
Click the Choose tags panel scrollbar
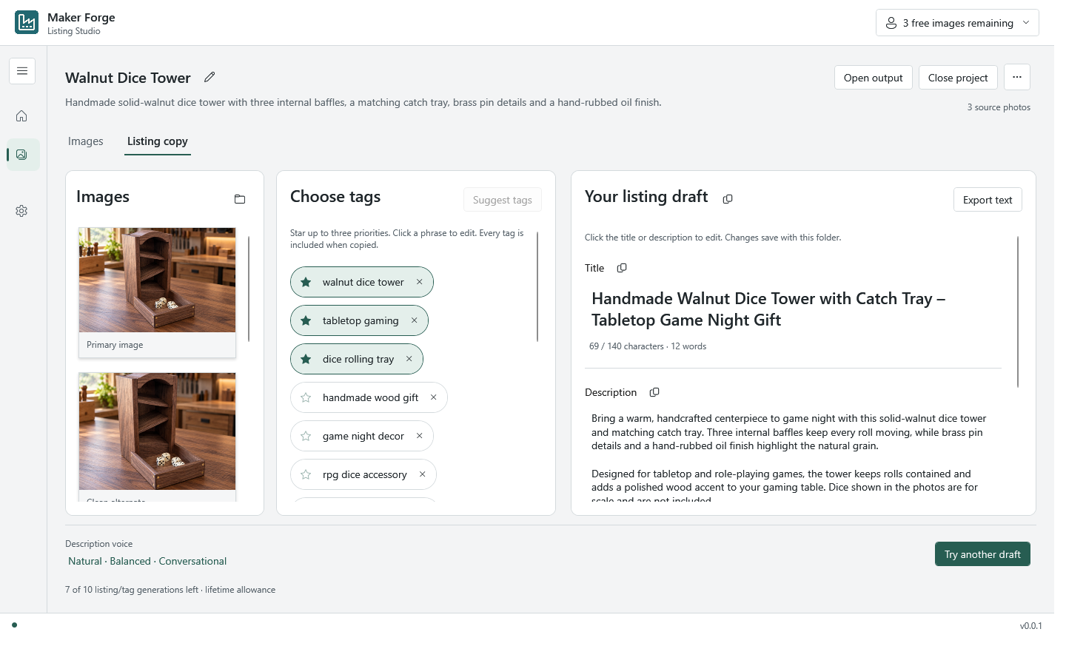537,286
